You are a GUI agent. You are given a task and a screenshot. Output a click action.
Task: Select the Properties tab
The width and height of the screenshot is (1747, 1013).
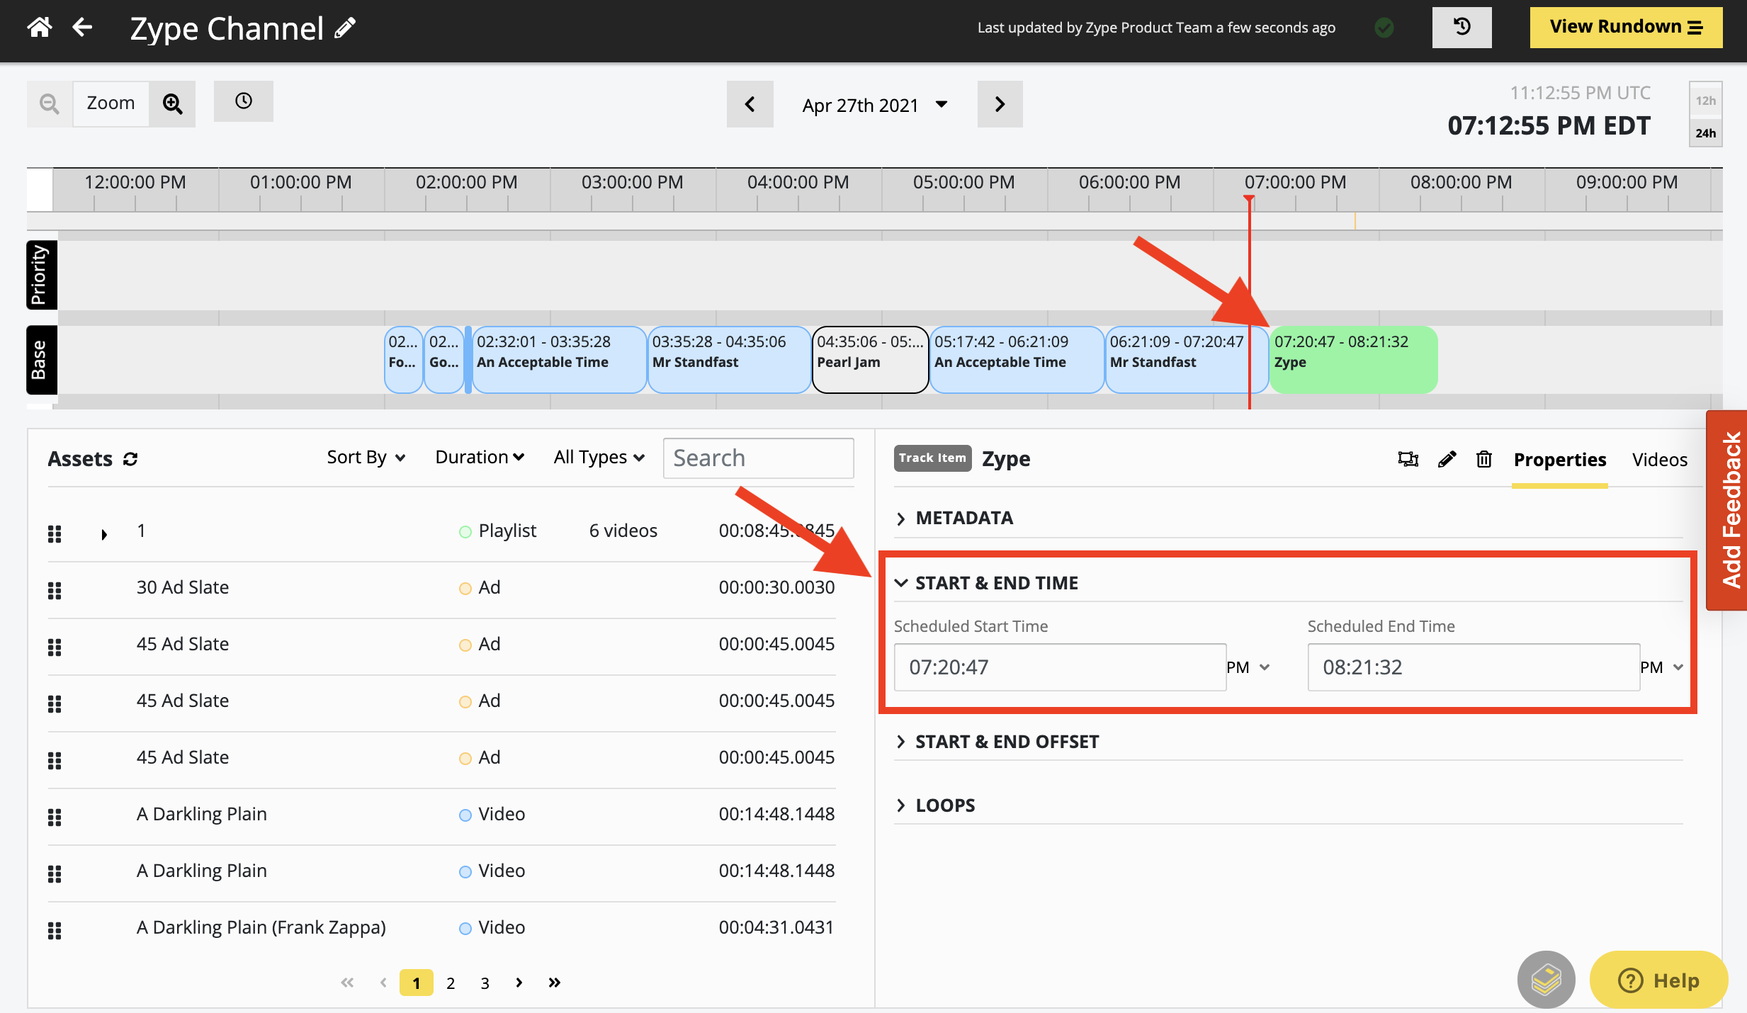1560,459
